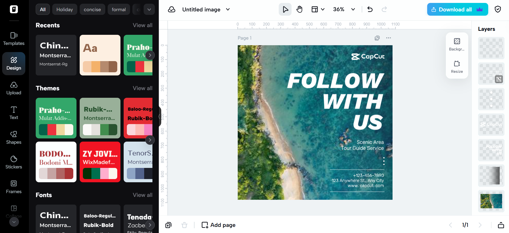Click Scenic Area Tour Guide Service text
The width and height of the screenshot is (509, 233).
point(362,145)
